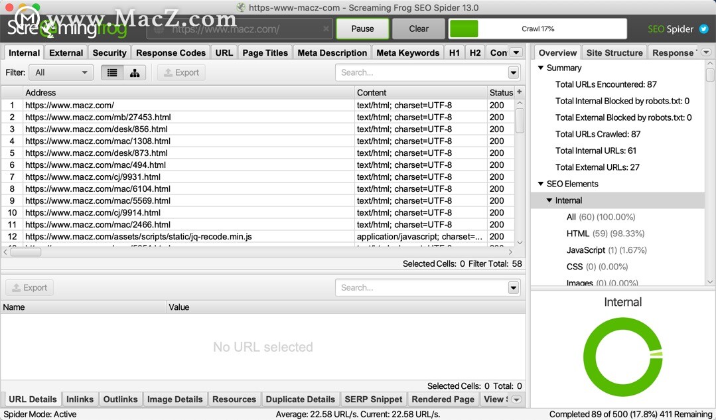Select row https://www.macz.com/cj/9931.html
The height and width of the screenshot is (420, 716).
click(257, 176)
